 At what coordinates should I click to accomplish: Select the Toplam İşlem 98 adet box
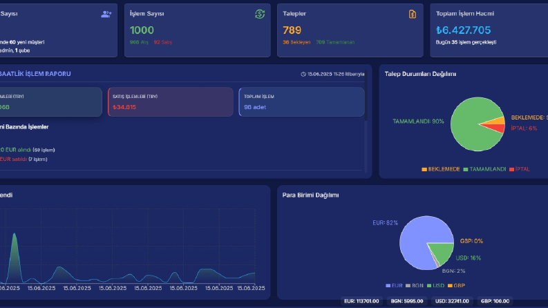[301, 102]
